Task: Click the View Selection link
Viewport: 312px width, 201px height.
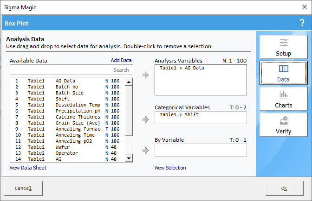Action: pos(170,168)
